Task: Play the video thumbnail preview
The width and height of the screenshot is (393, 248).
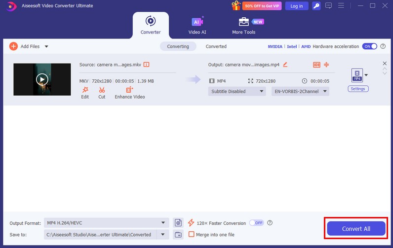Action: tap(42, 79)
